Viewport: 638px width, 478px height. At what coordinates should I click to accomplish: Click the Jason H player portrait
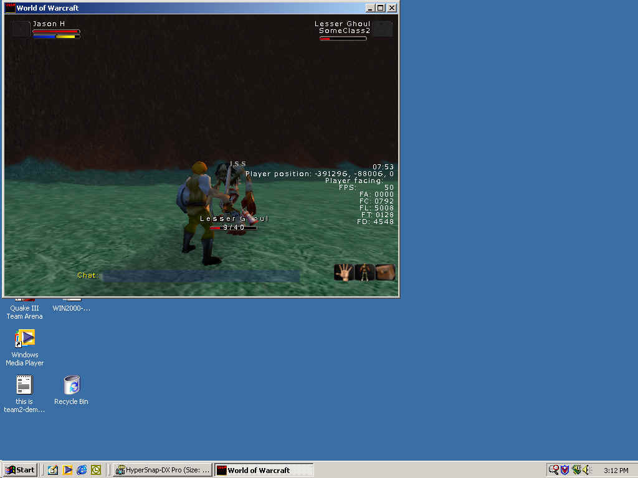[x=21, y=29]
